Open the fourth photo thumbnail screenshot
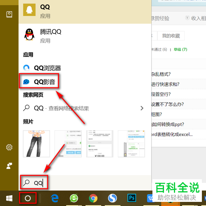This screenshot has height=206, width=206. point(131,144)
